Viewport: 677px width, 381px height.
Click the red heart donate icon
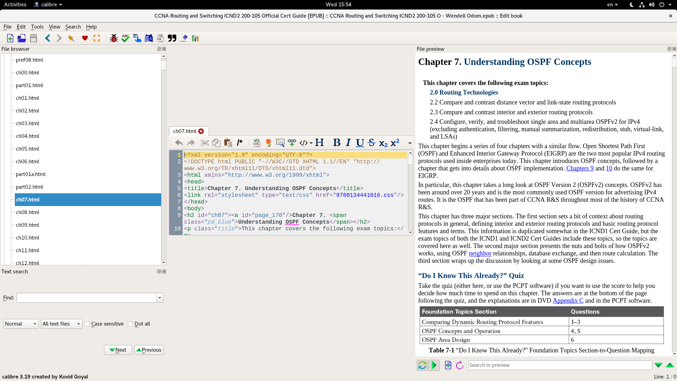(85, 38)
